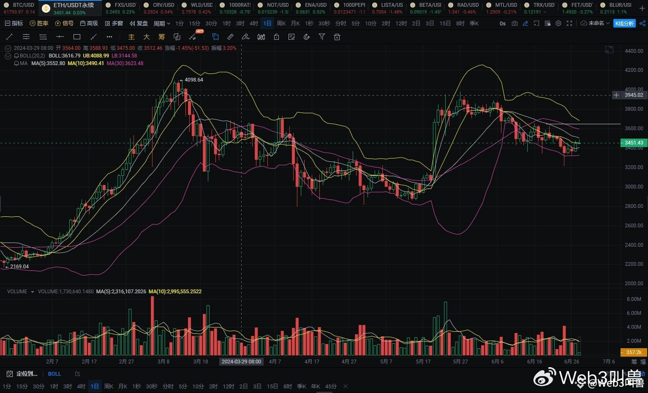The width and height of the screenshot is (648, 393).
Task: Maximize the chart pane icon
Action: [609, 50]
